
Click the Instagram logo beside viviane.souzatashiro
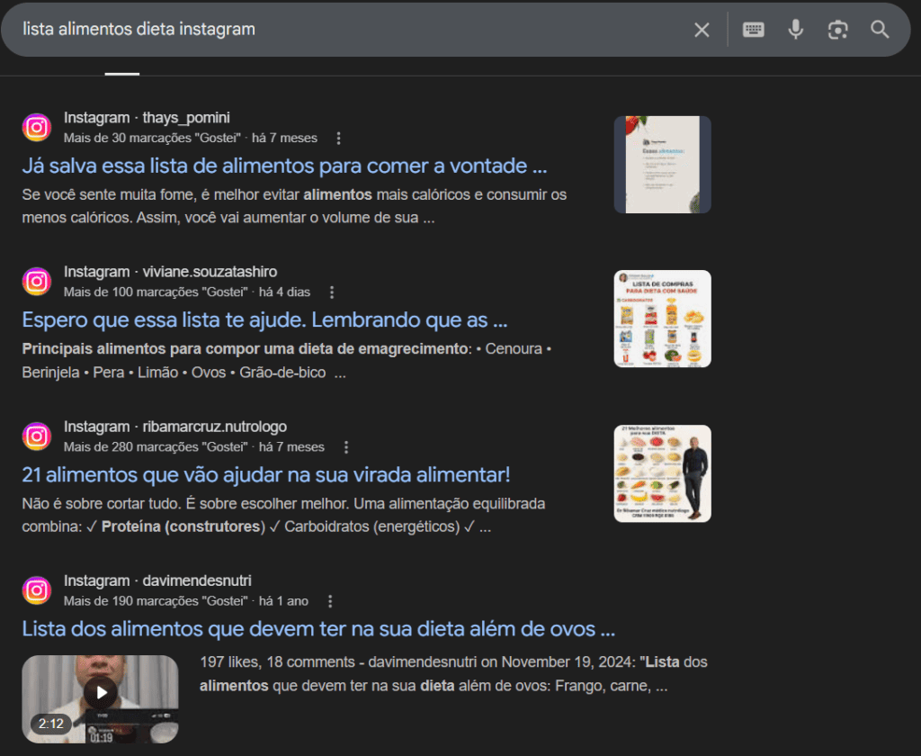pyautogui.click(x=36, y=282)
